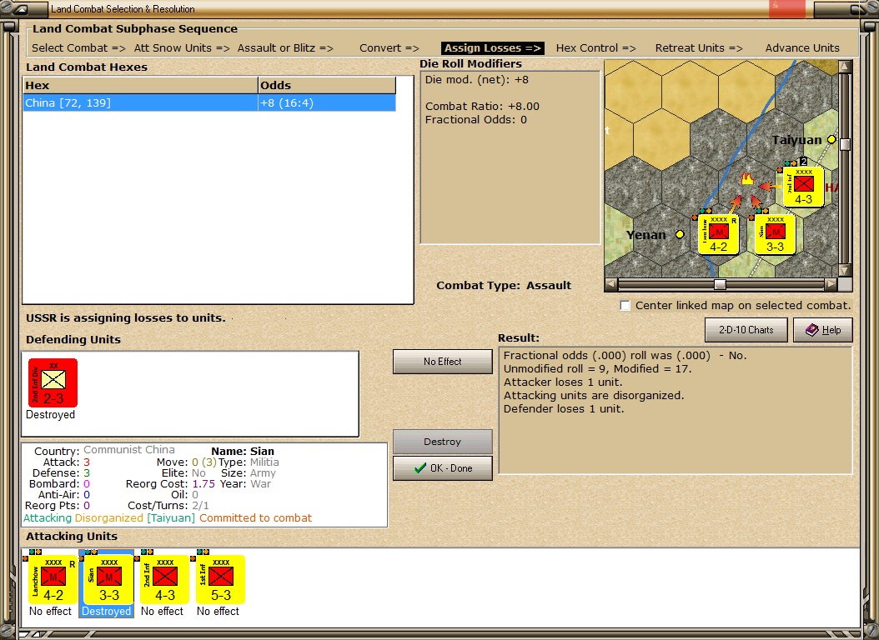Select the 2nd Inf 4-3 attacking unit counter
This screenshot has height=640, width=879.
click(x=164, y=579)
